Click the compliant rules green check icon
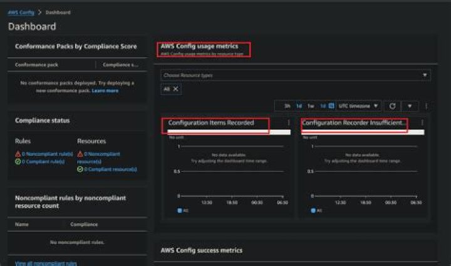Viewport: 451px width, 266px height. 18,161
